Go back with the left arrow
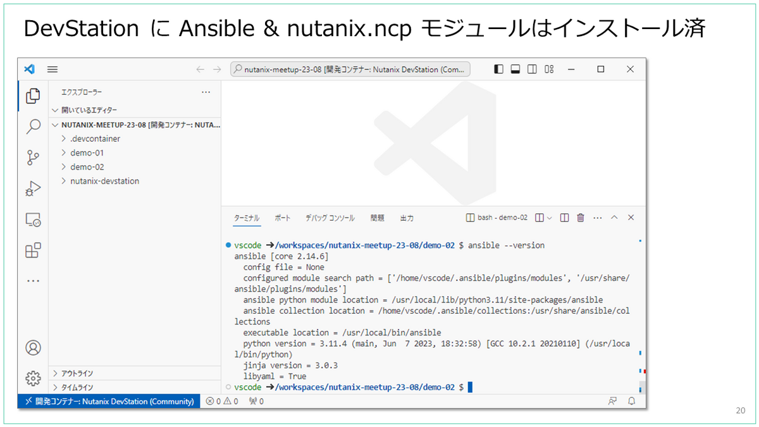 [x=201, y=69]
